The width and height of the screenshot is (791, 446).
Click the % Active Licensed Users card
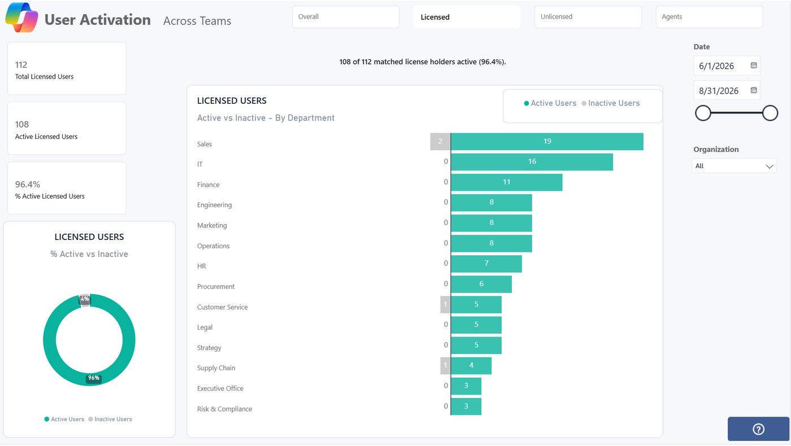[x=67, y=188]
